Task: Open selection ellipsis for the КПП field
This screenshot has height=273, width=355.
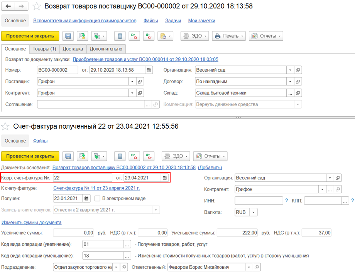Action: [x=345, y=201]
